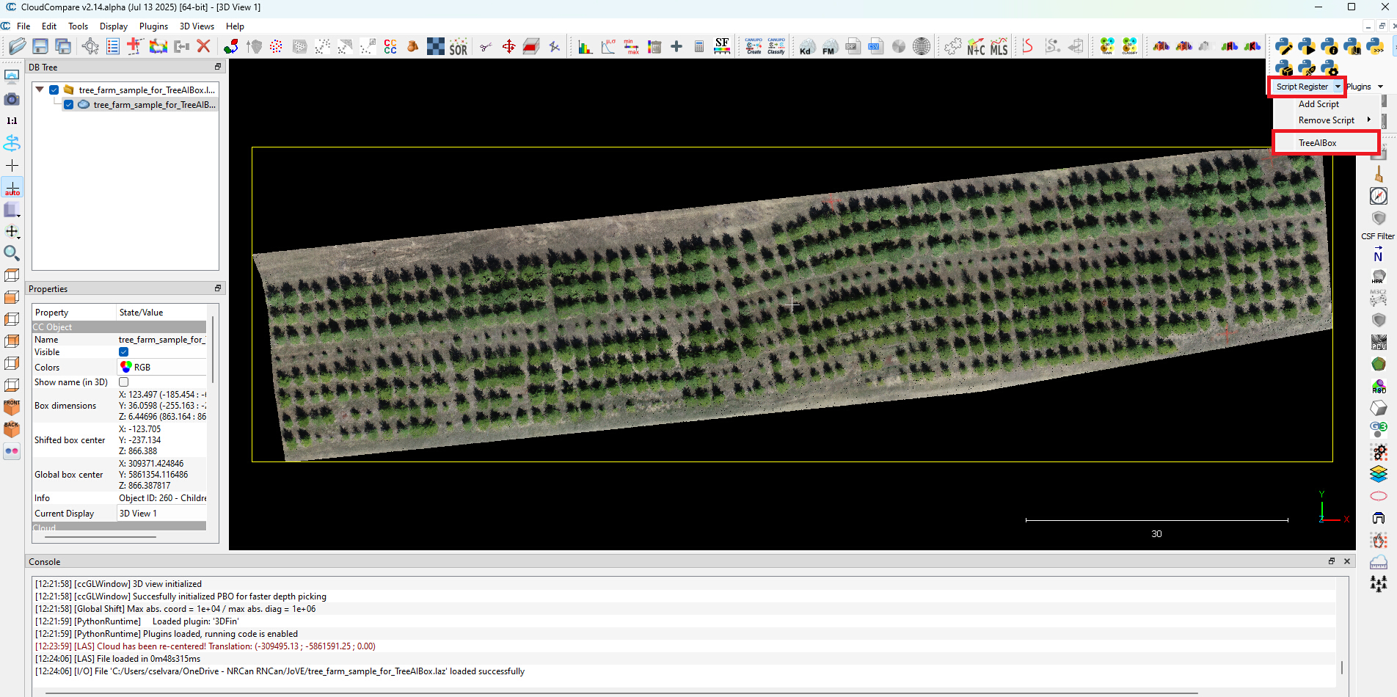Uncheck the tree_farm_sample cloud checkbox
The height and width of the screenshot is (697, 1397).
click(x=68, y=105)
